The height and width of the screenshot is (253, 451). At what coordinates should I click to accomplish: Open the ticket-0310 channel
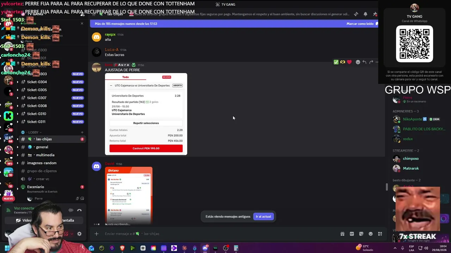pyautogui.click(x=52, y=114)
